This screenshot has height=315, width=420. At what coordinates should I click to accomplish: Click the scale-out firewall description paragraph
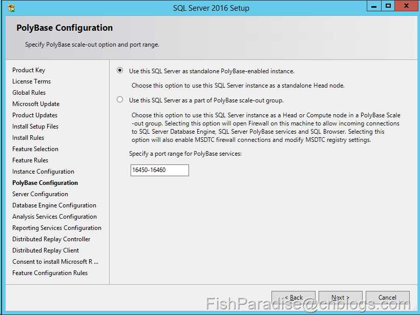pyautogui.click(x=266, y=128)
